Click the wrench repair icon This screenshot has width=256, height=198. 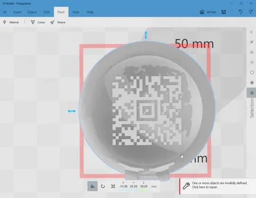tap(186, 186)
